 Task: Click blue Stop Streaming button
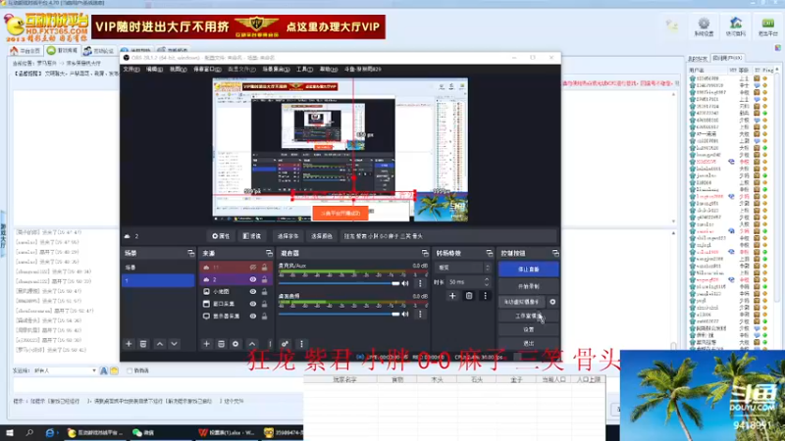point(528,269)
